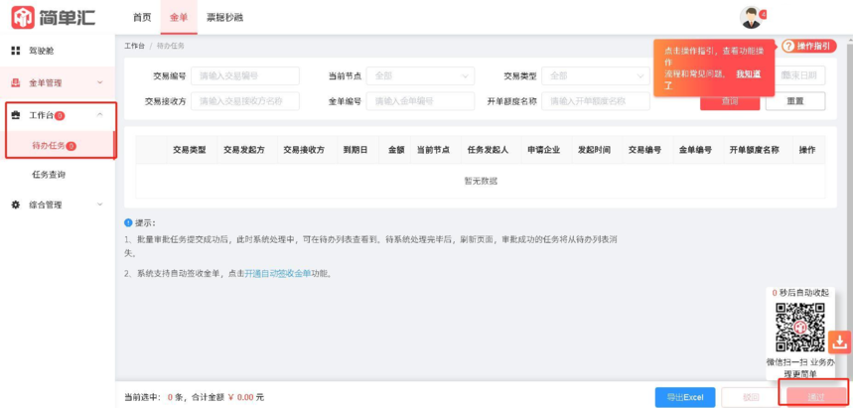853x408 pixels.
Task: Focus the 金单编号 input field
Action: [420, 101]
